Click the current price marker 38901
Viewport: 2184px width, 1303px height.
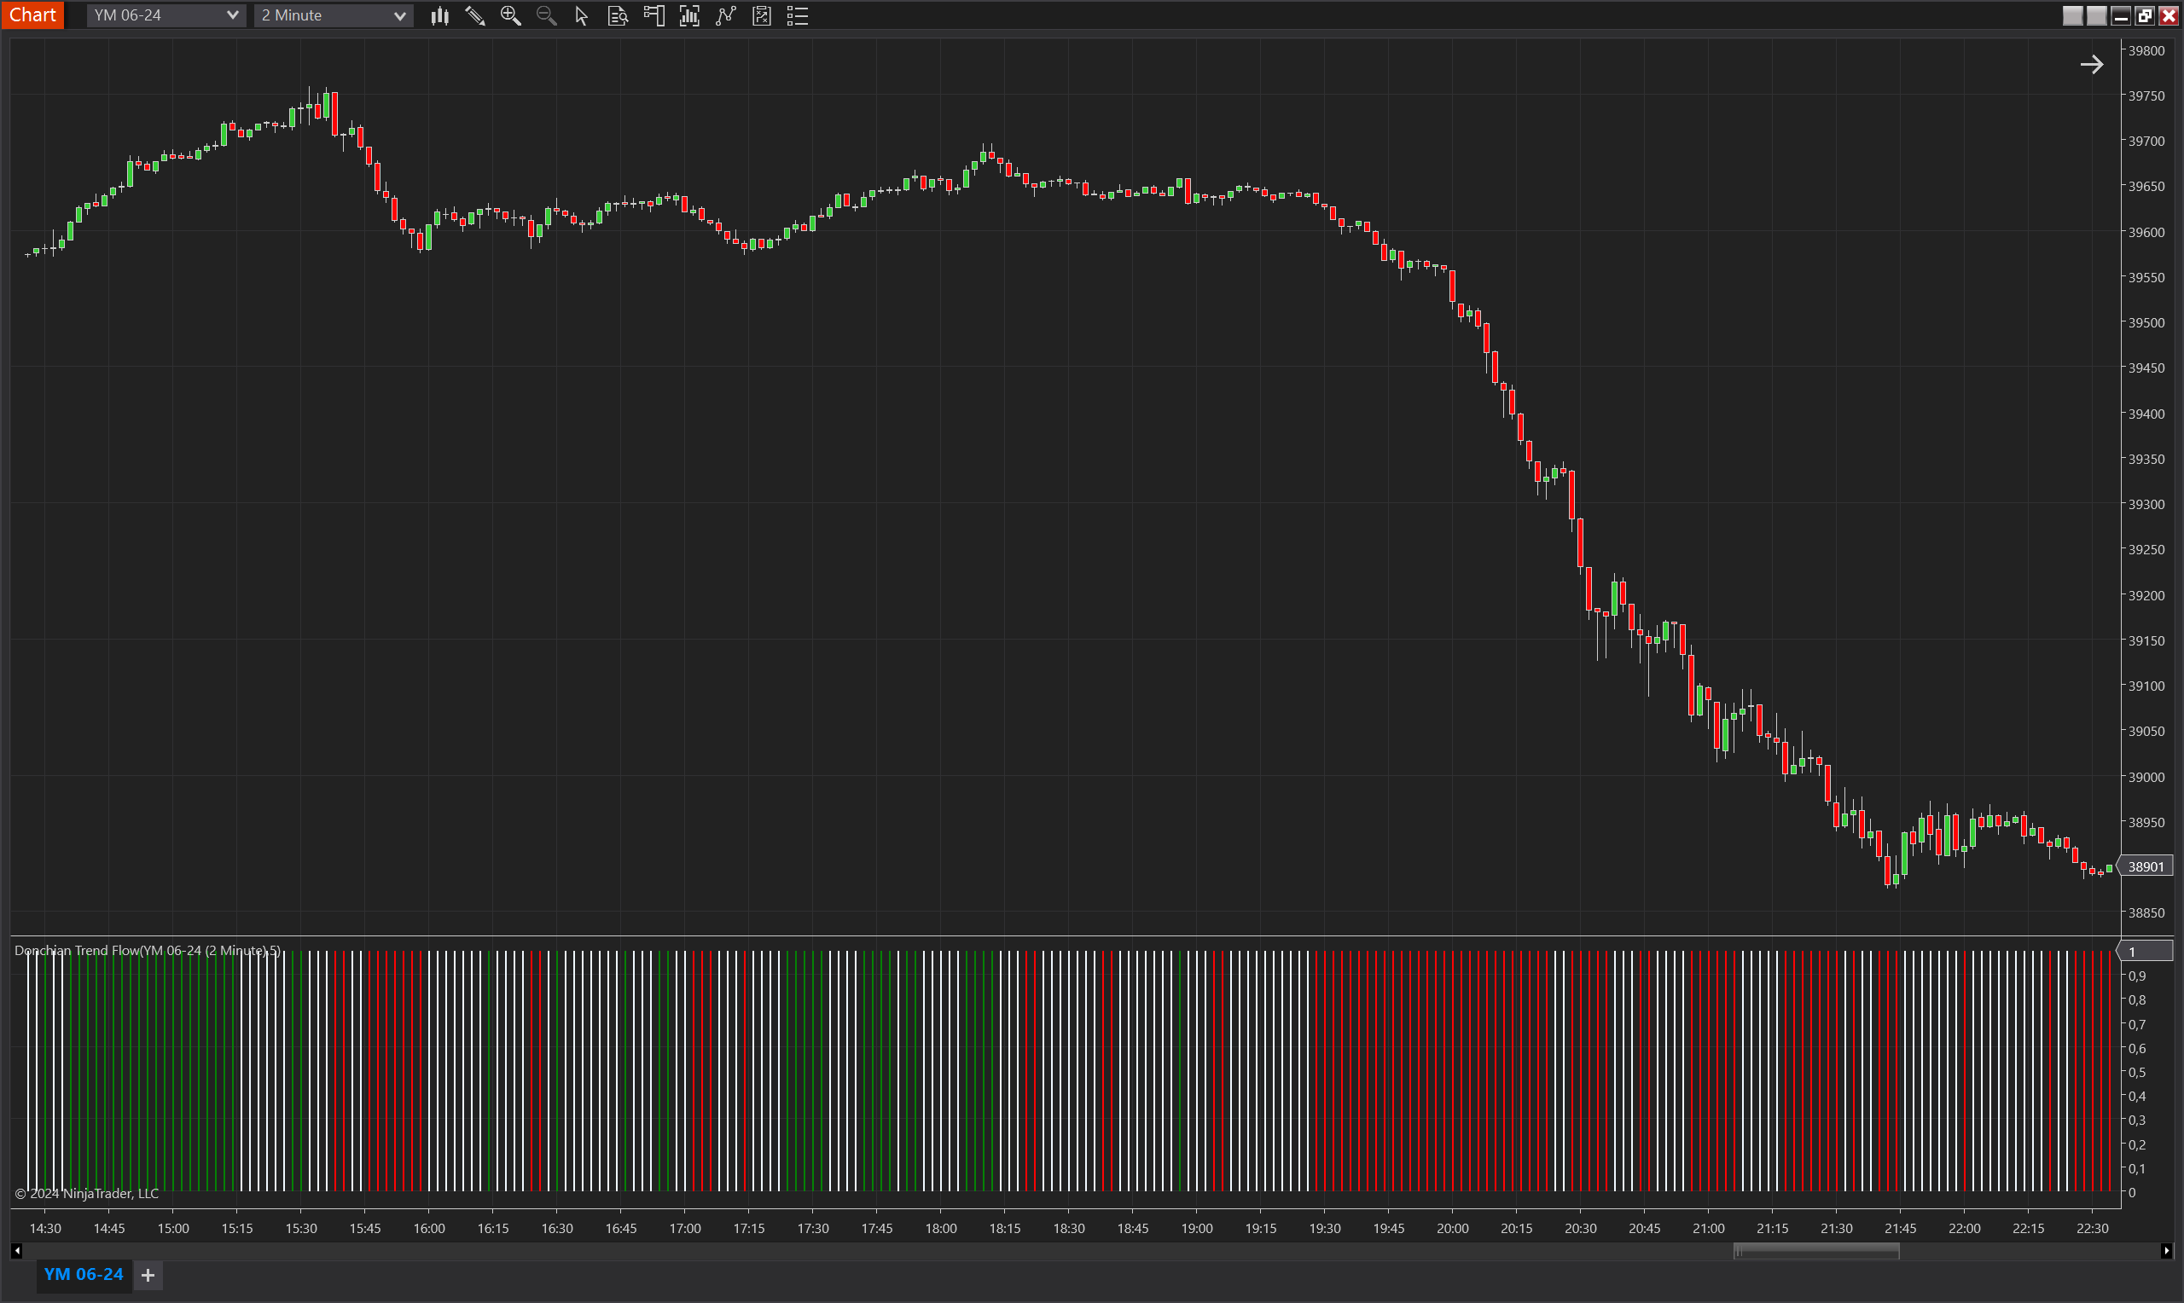click(2146, 866)
